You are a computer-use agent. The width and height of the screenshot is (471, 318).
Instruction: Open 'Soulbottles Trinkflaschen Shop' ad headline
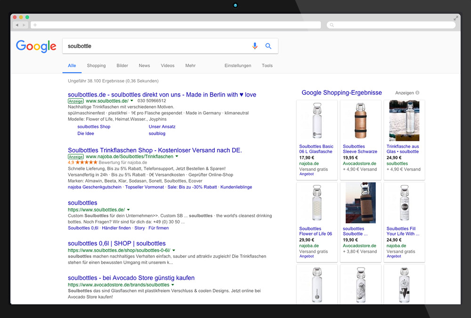coord(154,150)
